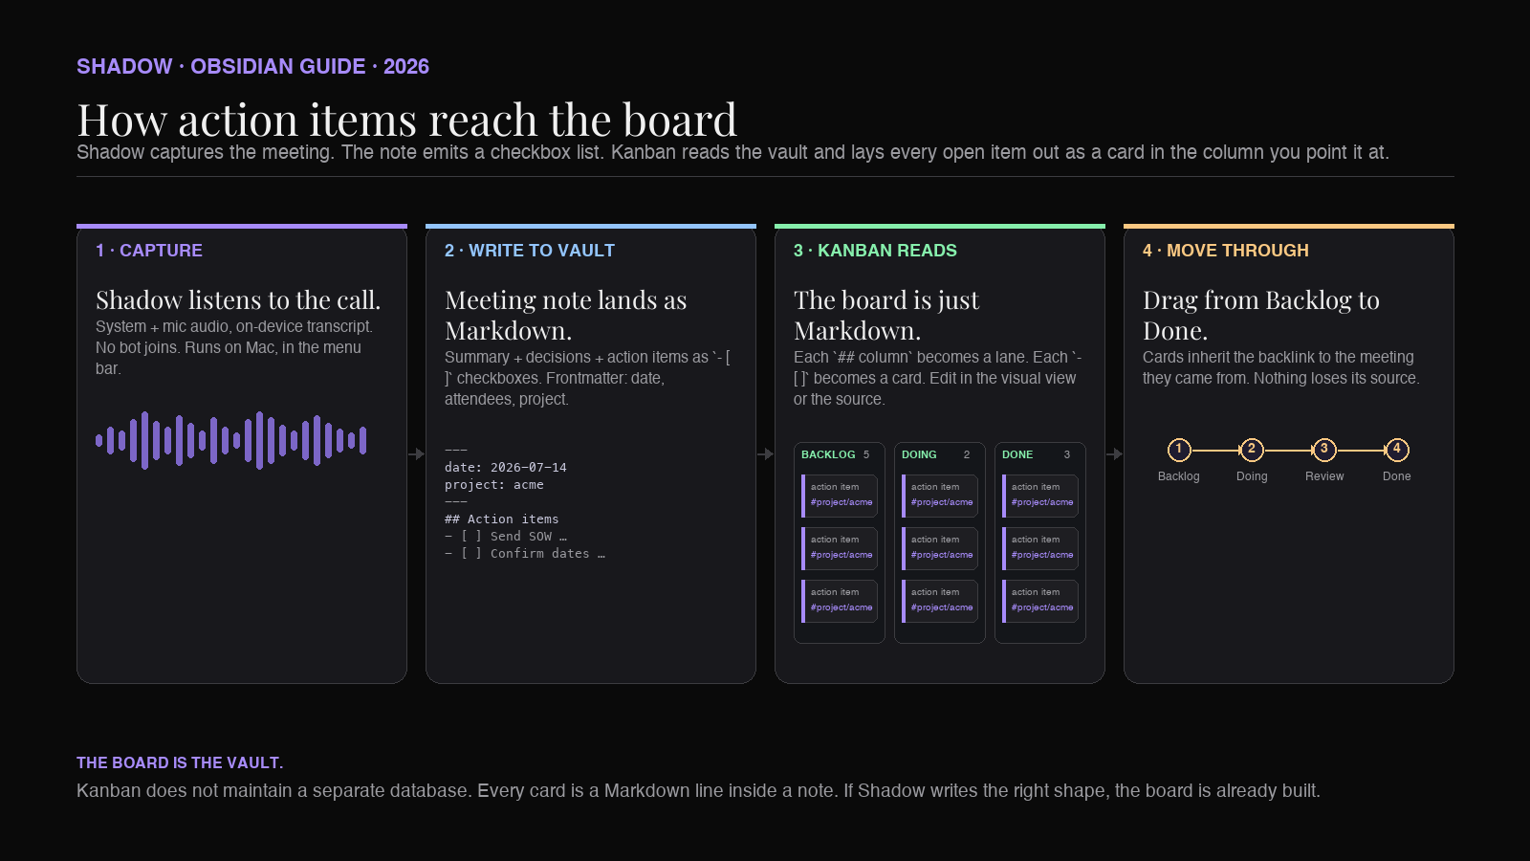
Task: Click the "1 · CAPTURE" step label
Action: point(149,251)
